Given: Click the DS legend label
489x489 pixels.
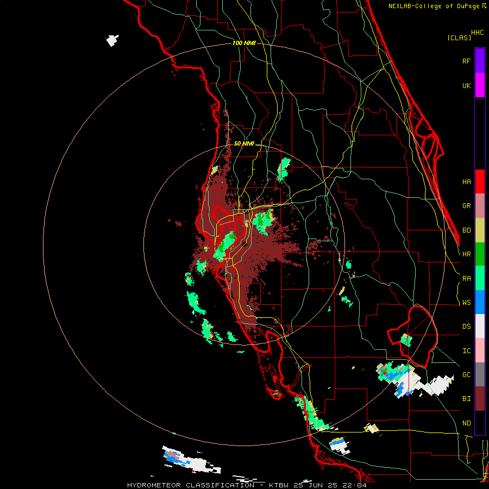Looking at the screenshot, I should click(466, 327).
